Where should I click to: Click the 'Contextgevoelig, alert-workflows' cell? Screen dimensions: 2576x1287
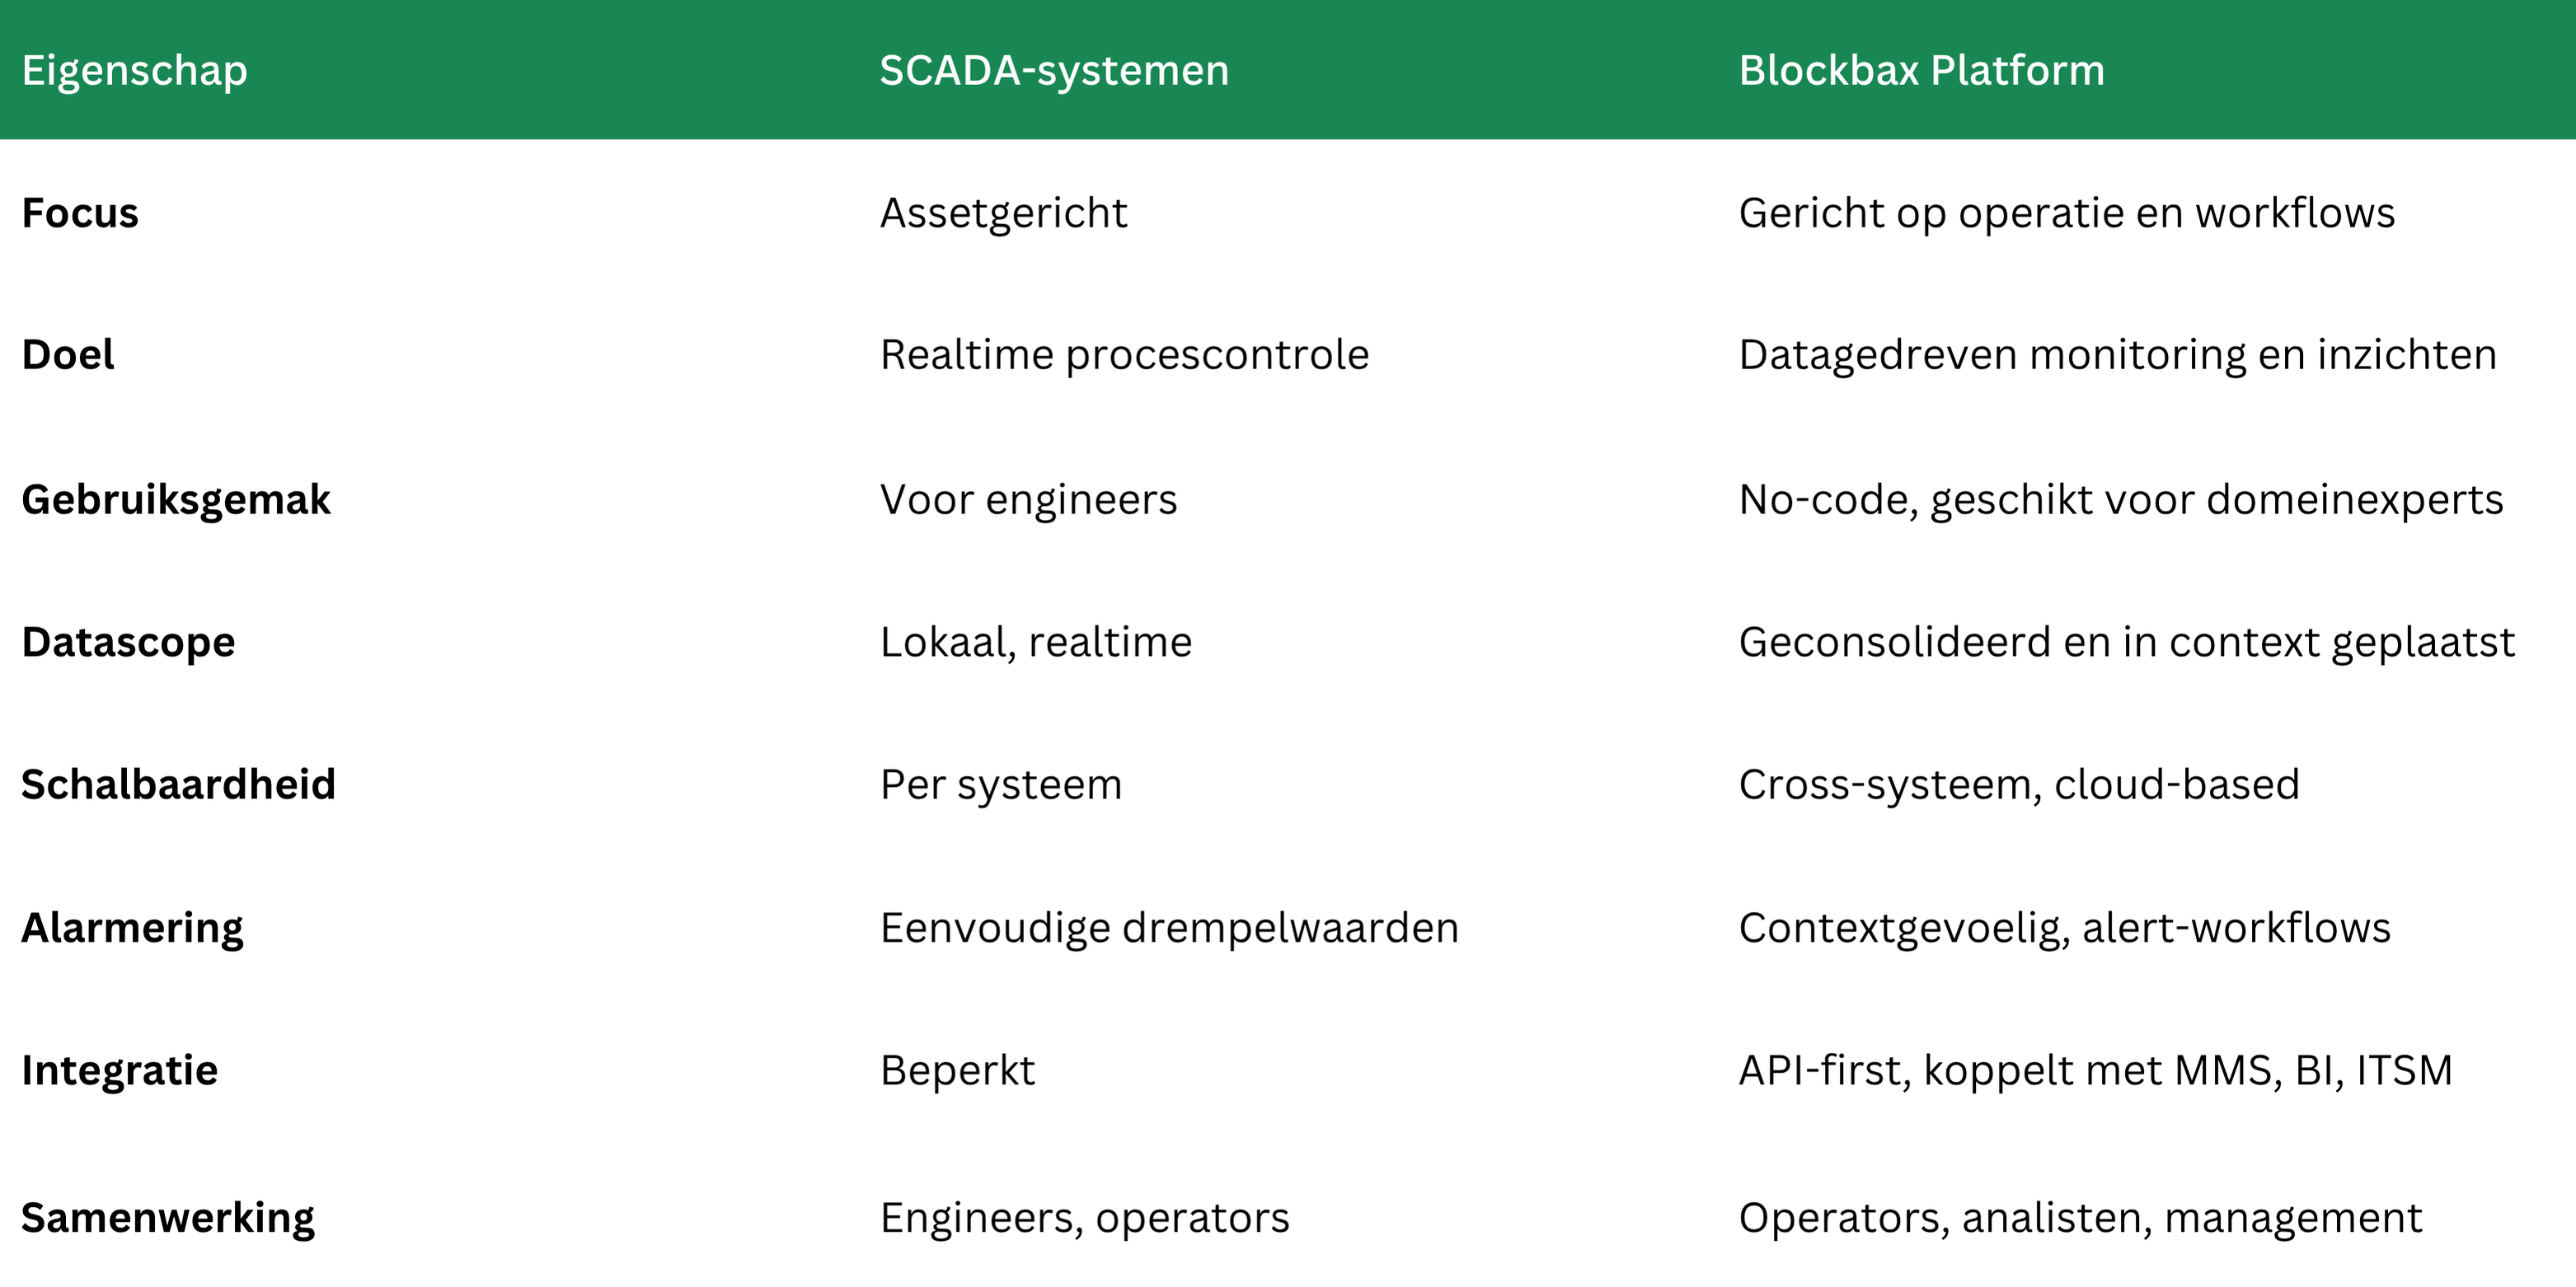point(2064,927)
